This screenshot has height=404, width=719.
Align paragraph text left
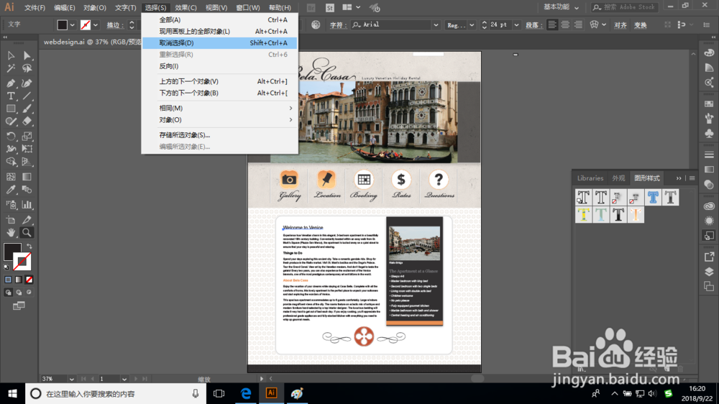point(552,24)
